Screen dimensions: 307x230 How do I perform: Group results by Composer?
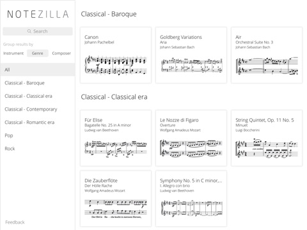pyautogui.click(x=61, y=53)
